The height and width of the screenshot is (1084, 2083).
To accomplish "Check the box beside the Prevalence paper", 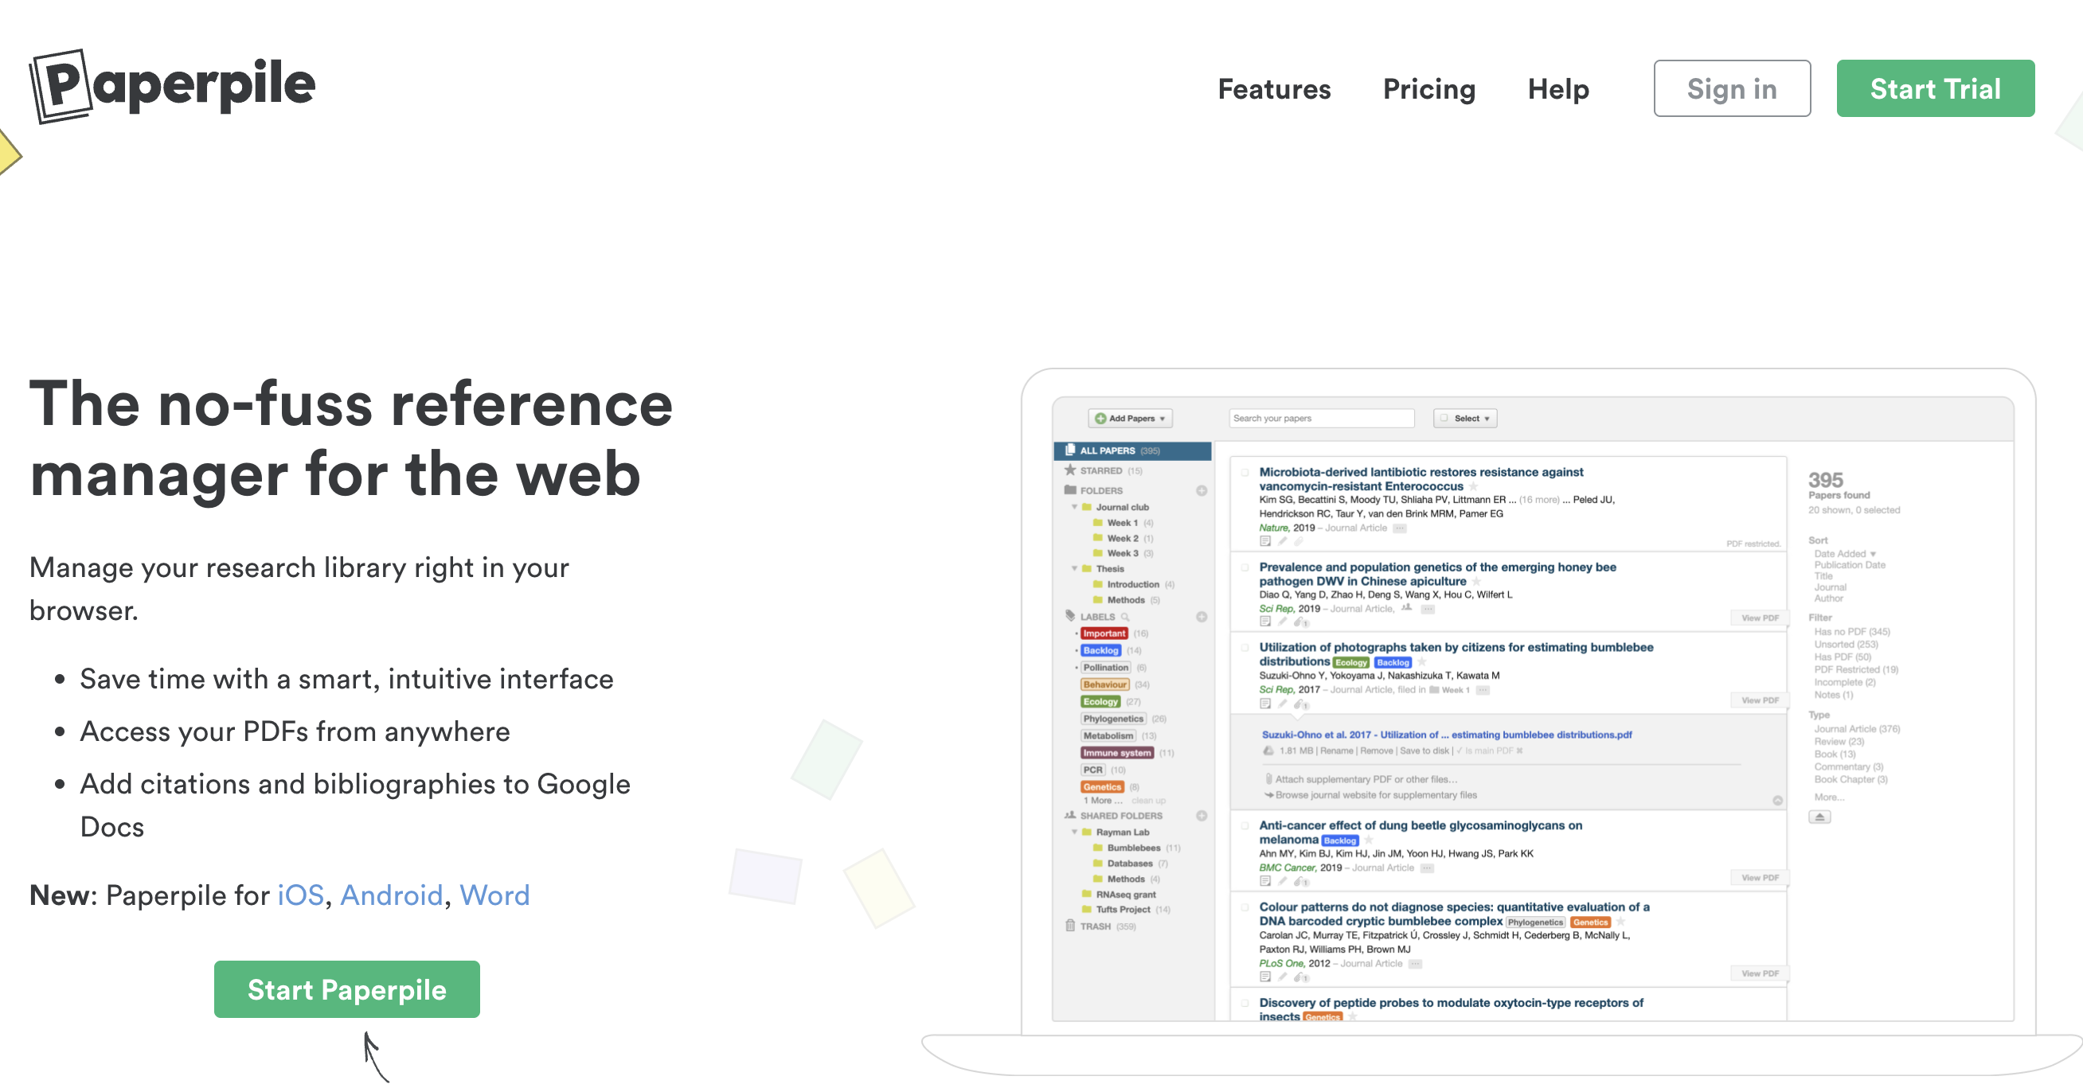I will 1245,567.
